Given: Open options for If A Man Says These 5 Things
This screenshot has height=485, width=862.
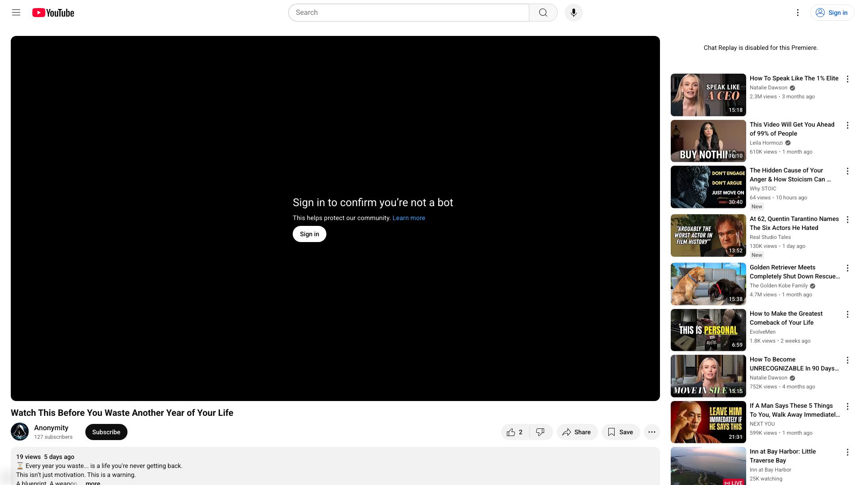Looking at the screenshot, I should click(x=847, y=406).
